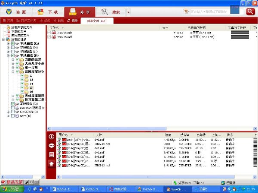258x193 pixels.
Task: Open the search type dropdown icon
Action: click(x=187, y=12)
